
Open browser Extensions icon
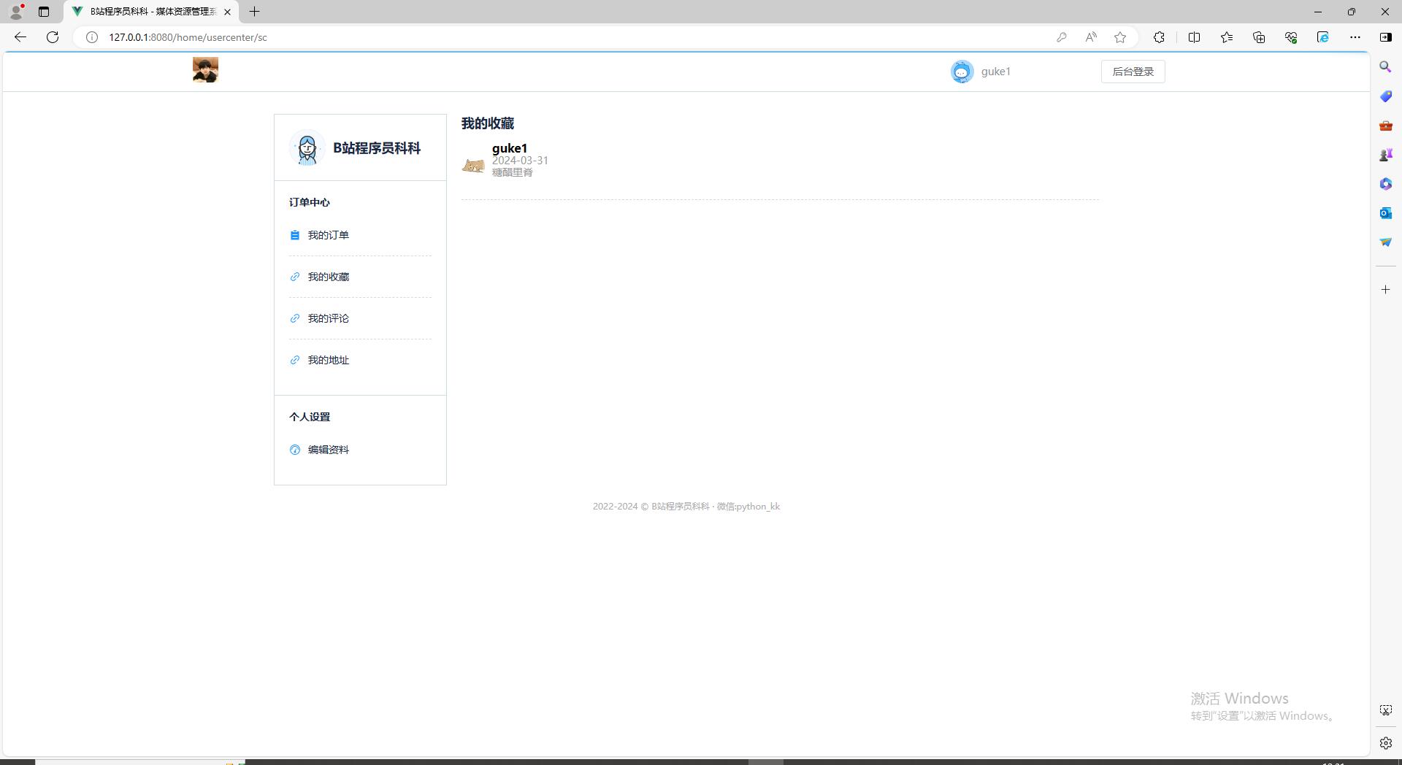tap(1159, 37)
